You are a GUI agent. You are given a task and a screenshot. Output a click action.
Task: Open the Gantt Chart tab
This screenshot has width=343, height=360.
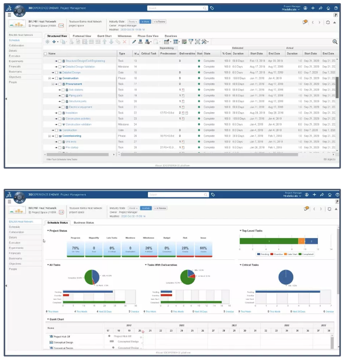pyautogui.click(x=104, y=36)
